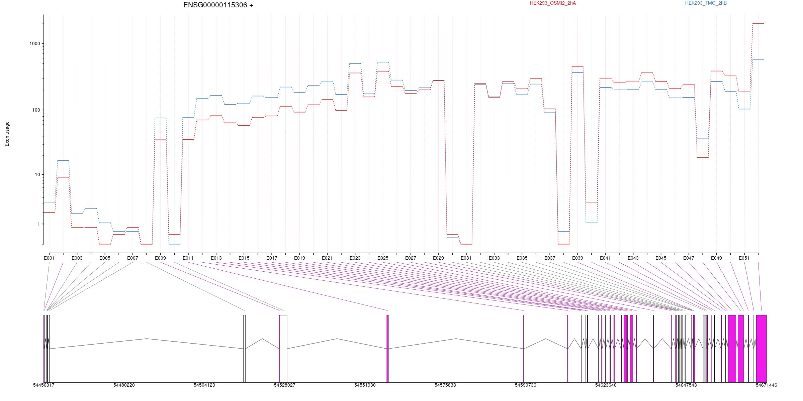803x401 pixels.
Task: Select exon label E001
Action: click(x=49, y=258)
